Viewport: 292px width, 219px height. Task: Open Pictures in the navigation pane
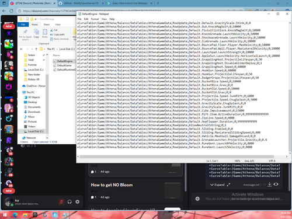(x=32, y=121)
